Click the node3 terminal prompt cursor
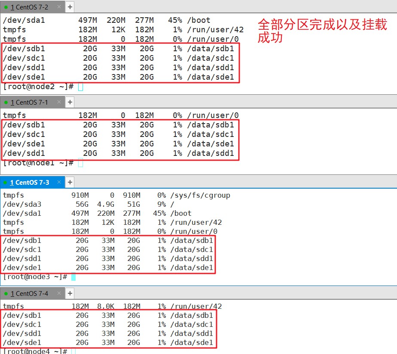Screen dimensions: 397x354 73,277
